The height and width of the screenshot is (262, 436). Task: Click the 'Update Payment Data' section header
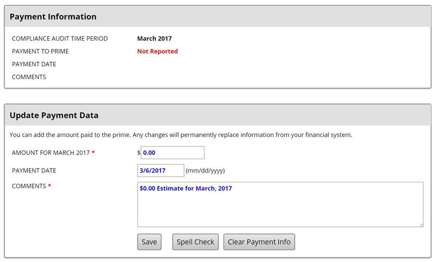tap(54, 115)
